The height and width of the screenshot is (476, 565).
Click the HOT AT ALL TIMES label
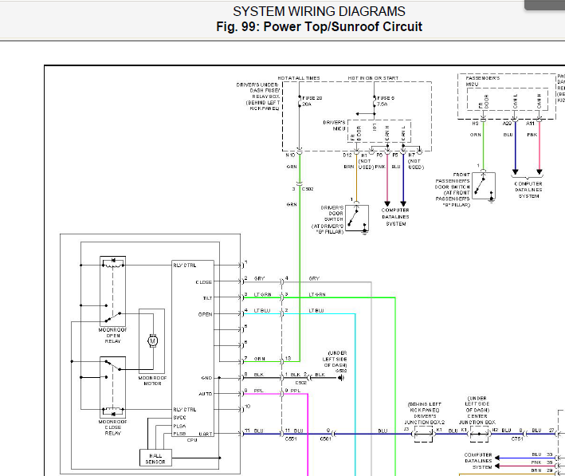[x=299, y=78]
